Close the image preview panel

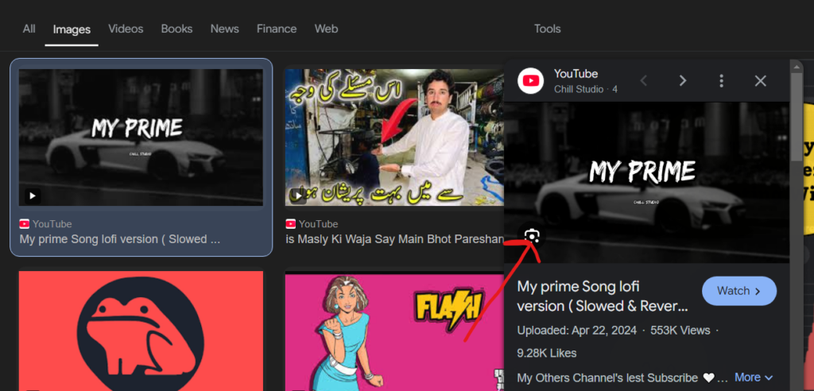761,81
